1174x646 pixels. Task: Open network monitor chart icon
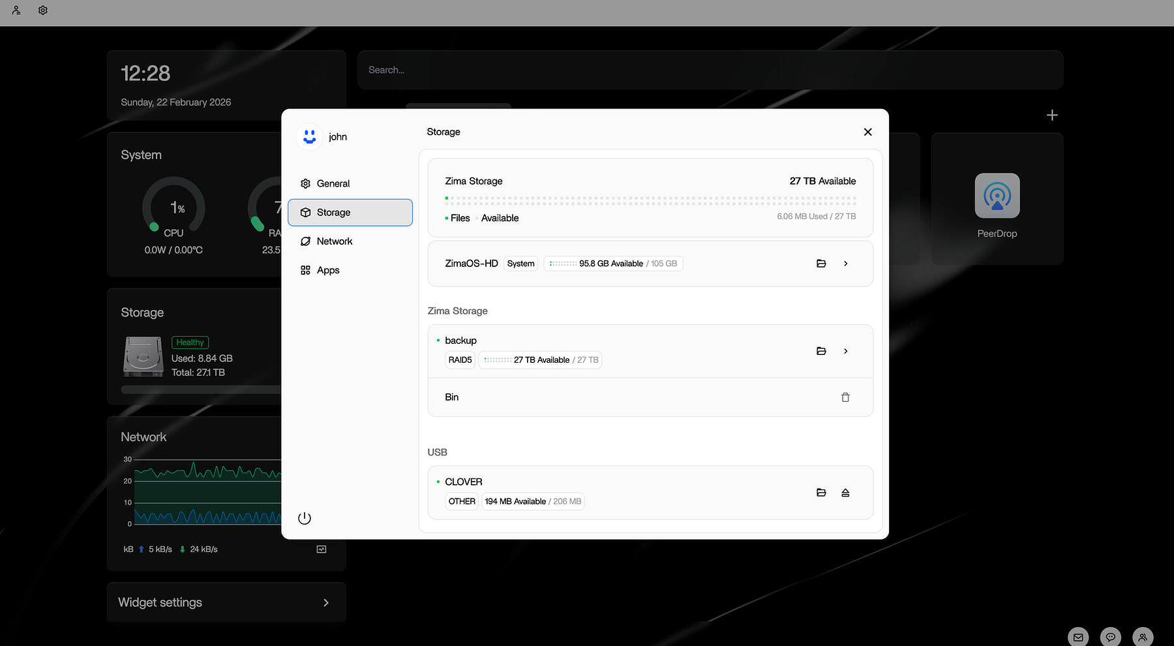tap(322, 549)
